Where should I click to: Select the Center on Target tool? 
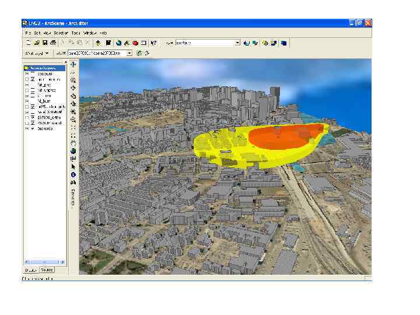[x=73, y=88]
